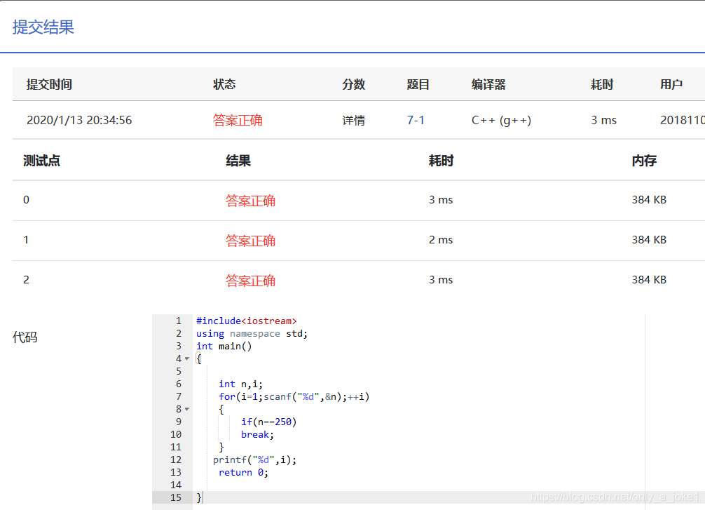Open the 详情 score details
This screenshot has width=705, height=510.
[353, 120]
